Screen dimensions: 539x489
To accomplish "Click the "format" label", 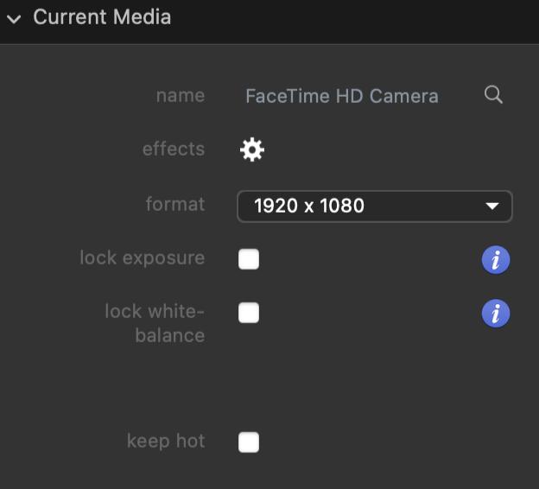I will click(x=175, y=204).
